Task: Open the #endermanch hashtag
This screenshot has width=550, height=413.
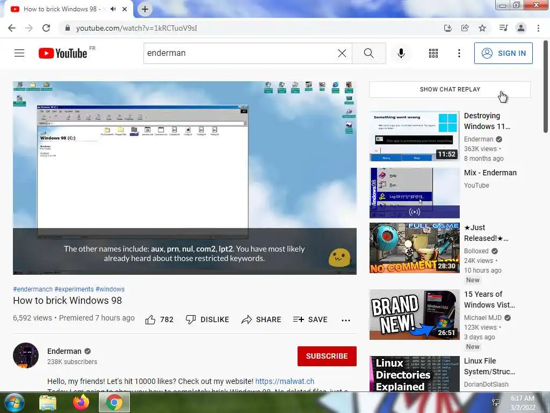Action: click(33, 289)
